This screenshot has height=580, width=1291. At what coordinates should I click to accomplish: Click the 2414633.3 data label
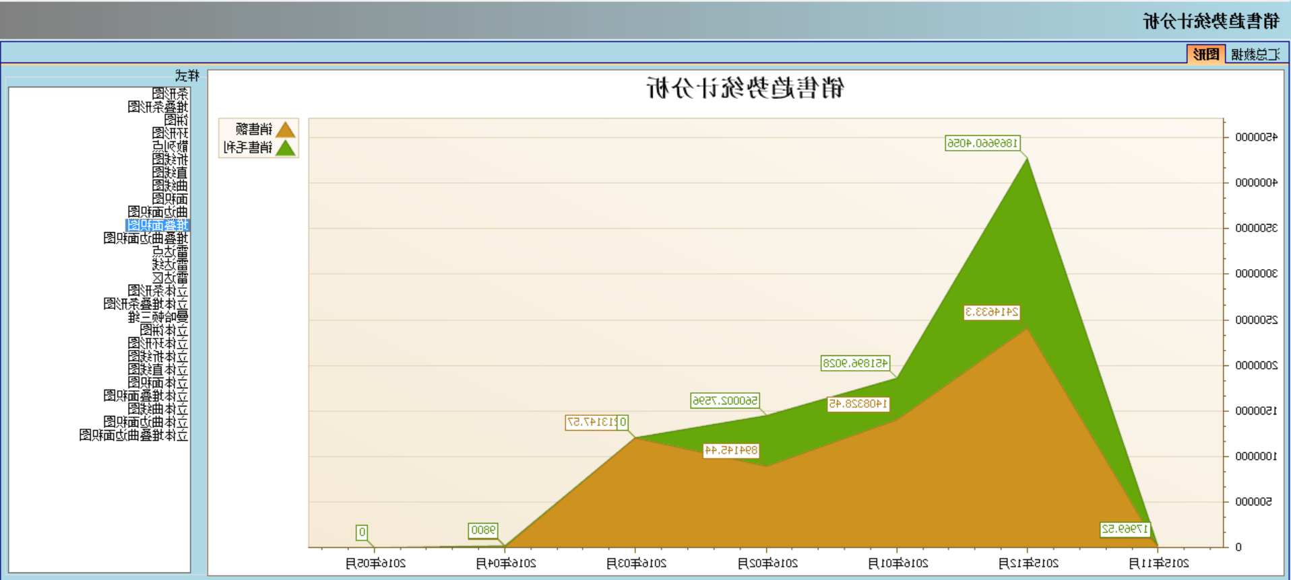pos(991,312)
